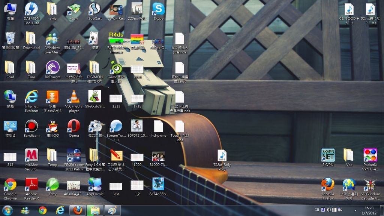Open the IME tools menu in taskbar
The height and width of the screenshot is (216, 384).
[340, 210]
